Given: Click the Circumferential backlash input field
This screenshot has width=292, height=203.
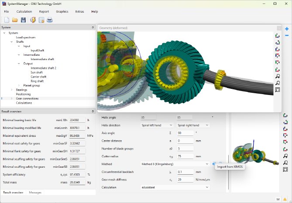Looking at the screenshot, I should tap(185, 172).
